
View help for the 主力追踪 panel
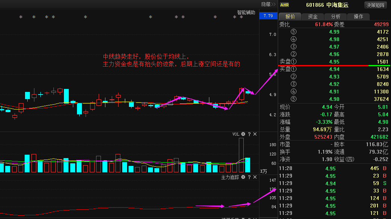click(x=250, y=177)
